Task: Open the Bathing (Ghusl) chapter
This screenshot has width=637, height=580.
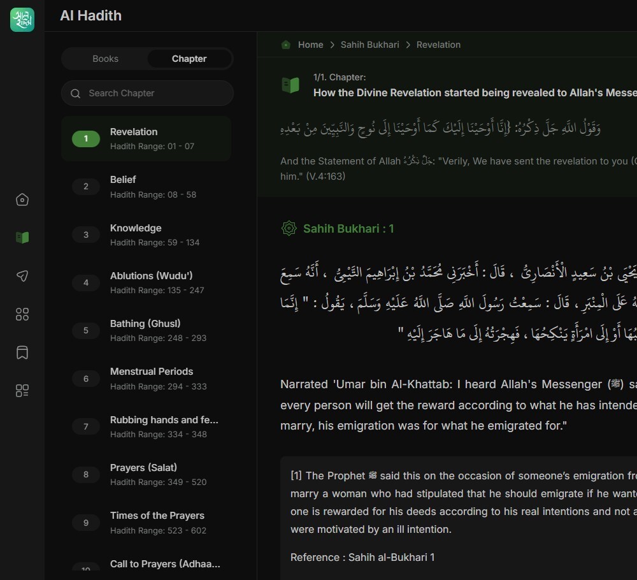Action: point(147,330)
